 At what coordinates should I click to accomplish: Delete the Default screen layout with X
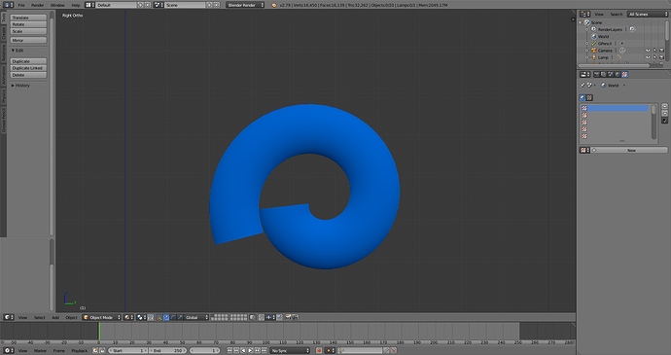pyautogui.click(x=148, y=5)
